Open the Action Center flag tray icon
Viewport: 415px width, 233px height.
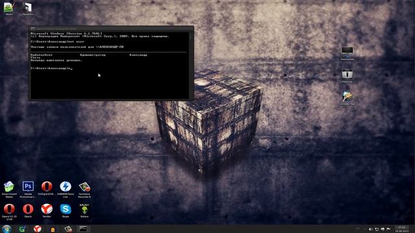click(388, 229)
